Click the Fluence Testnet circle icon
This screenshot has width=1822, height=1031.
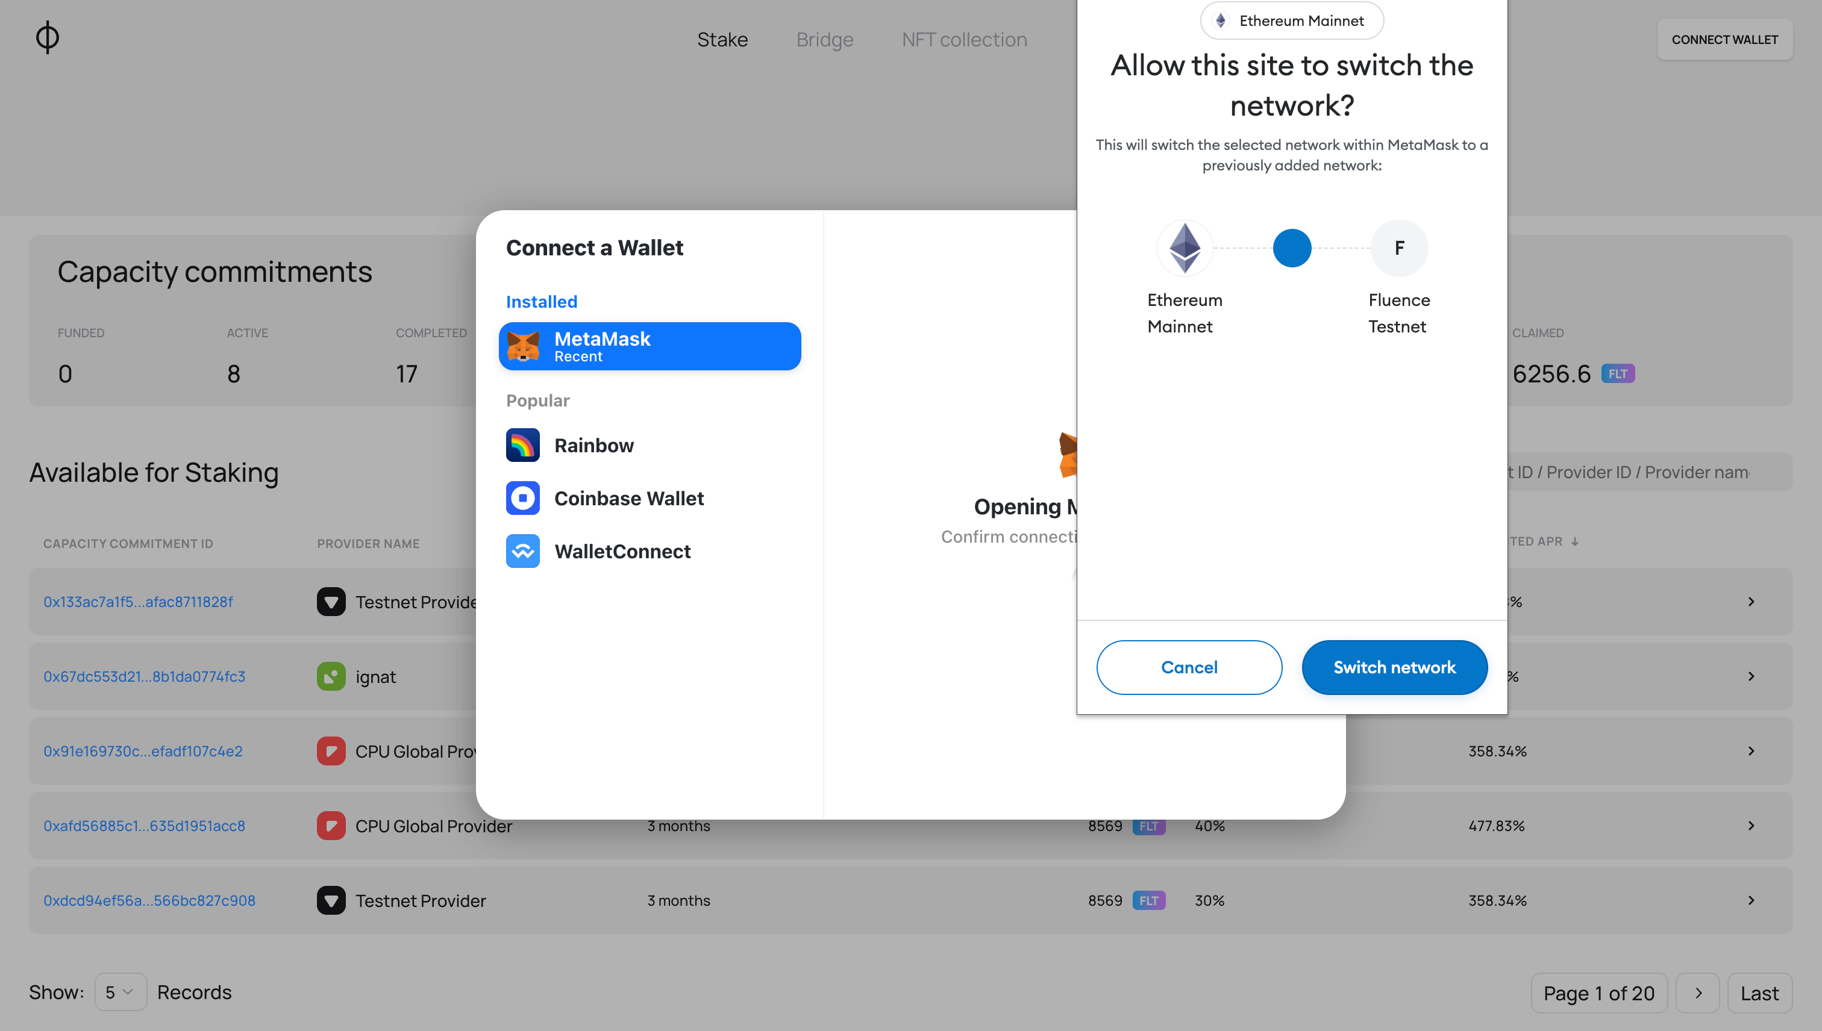[x=1398, y=248]
